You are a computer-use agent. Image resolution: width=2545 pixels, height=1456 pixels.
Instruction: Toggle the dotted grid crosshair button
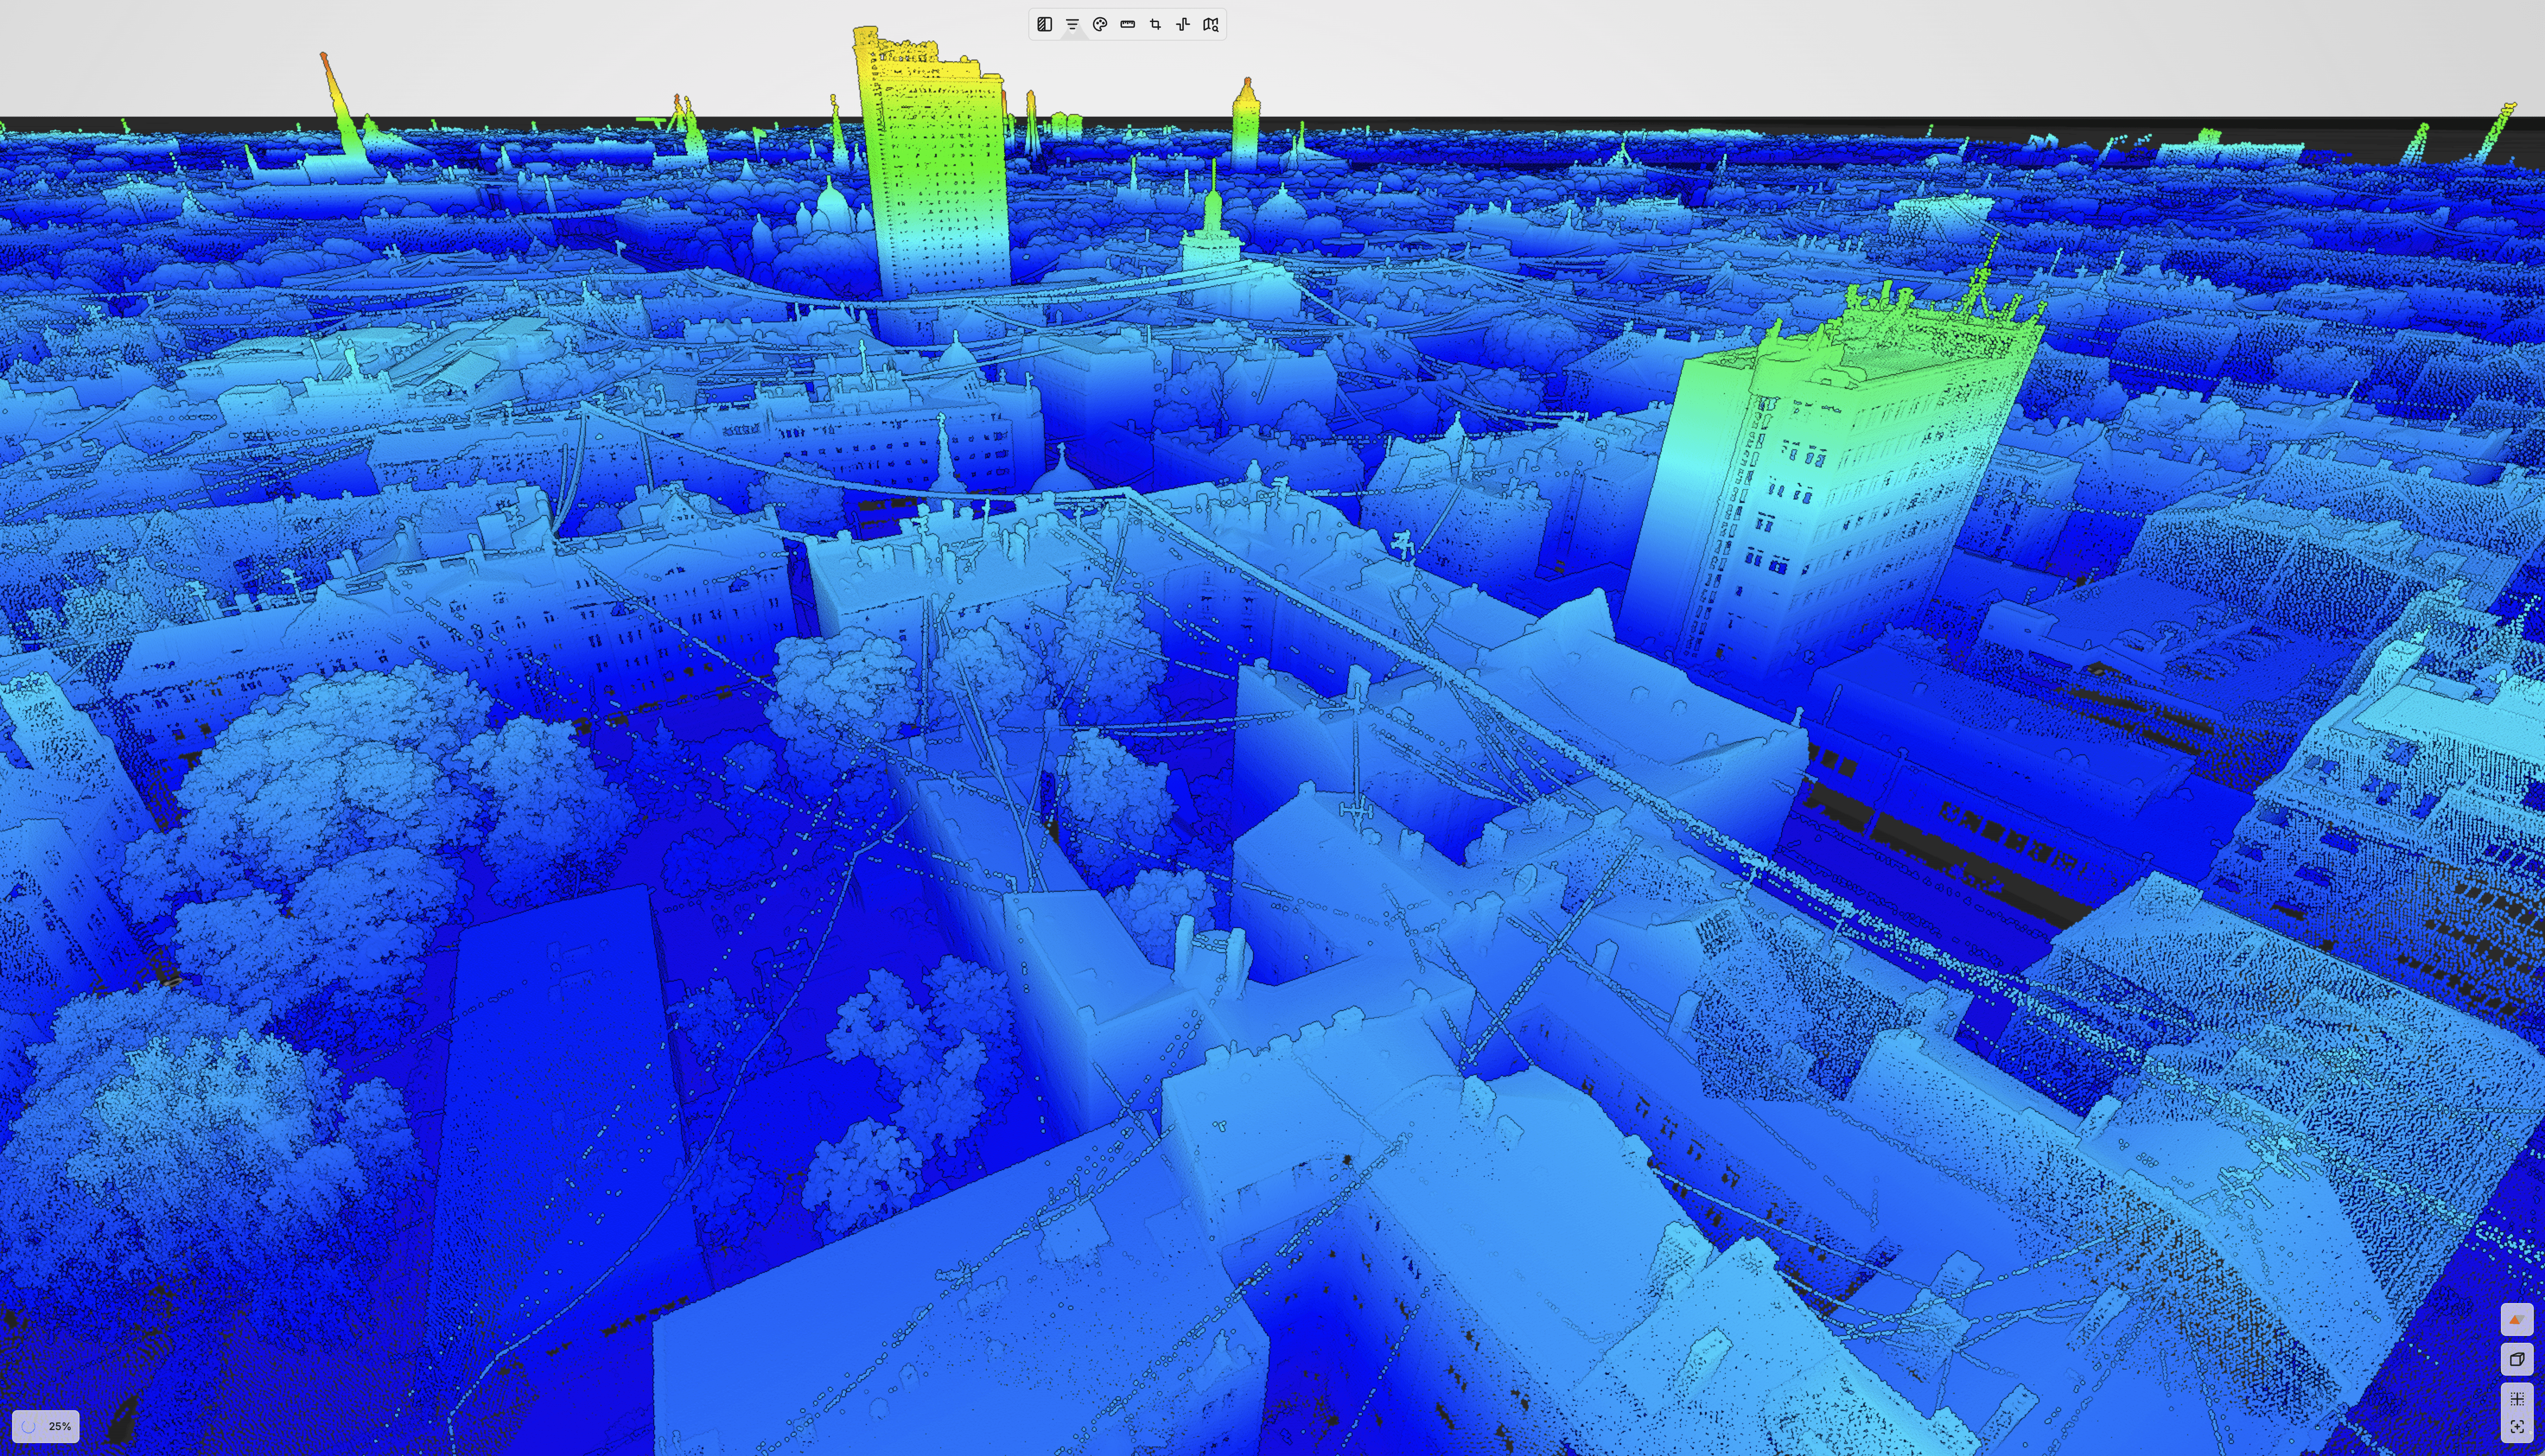point(2516,1398)
